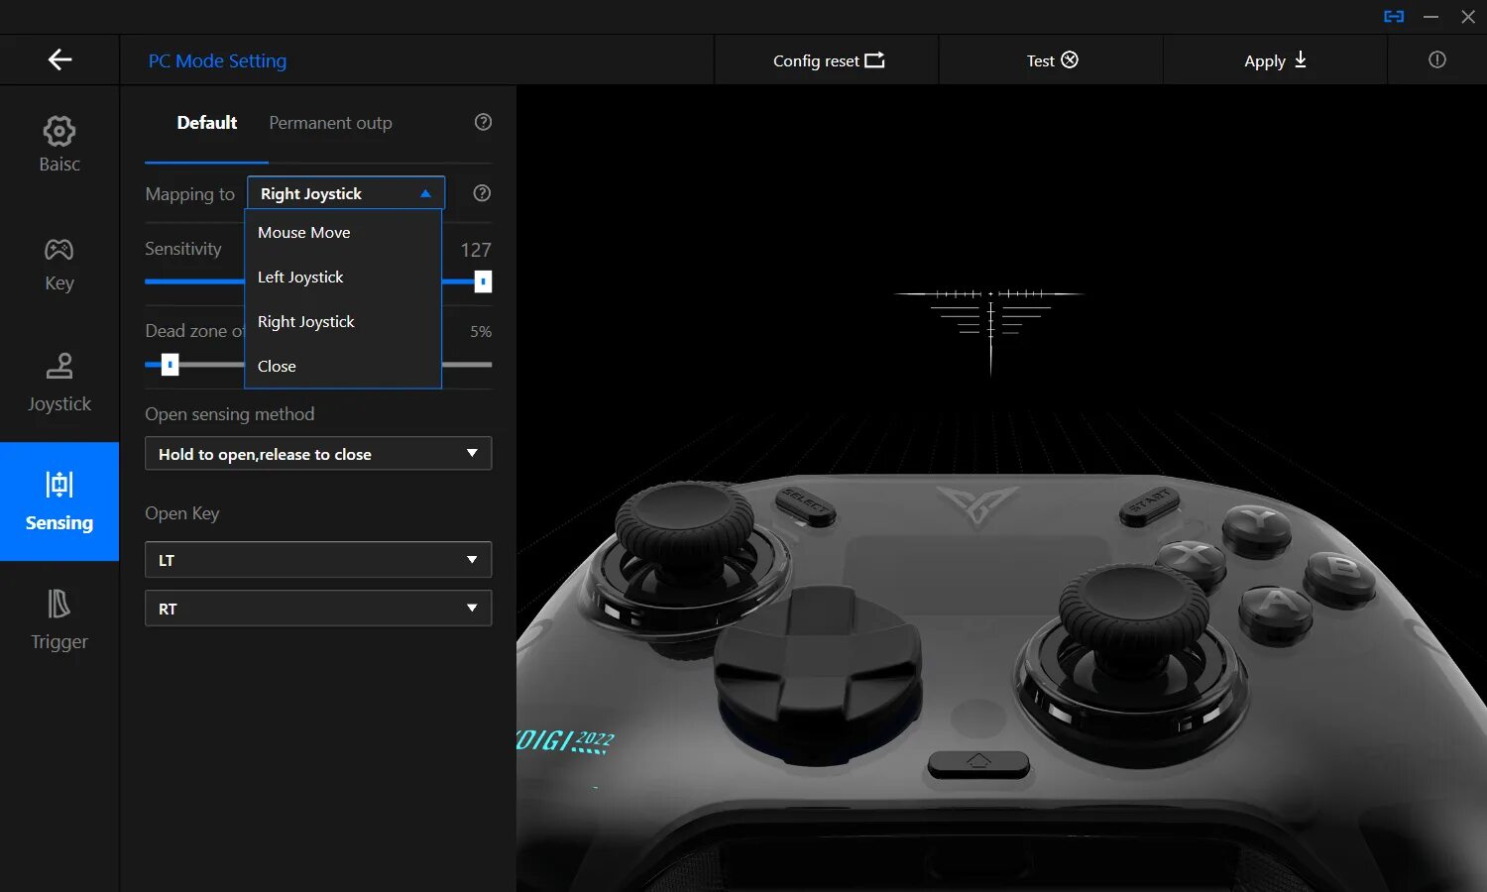Go back using the left arrow icon

coord(59,59)
